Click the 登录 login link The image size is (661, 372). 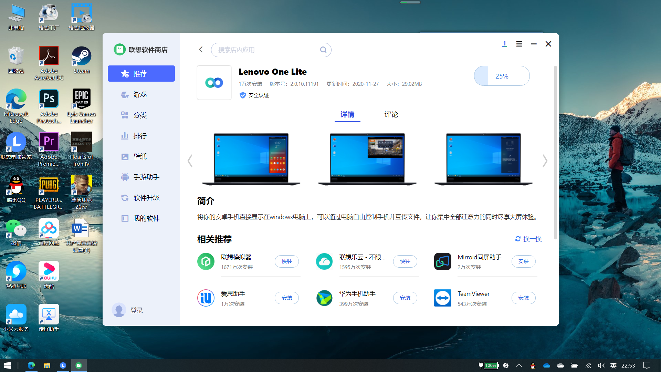click(137, 310)
